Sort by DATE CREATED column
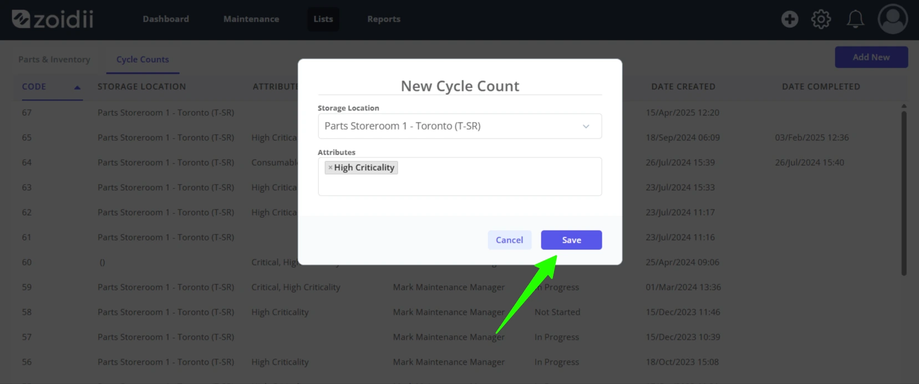This screenshot has width=919, height=384. [683, 86]
